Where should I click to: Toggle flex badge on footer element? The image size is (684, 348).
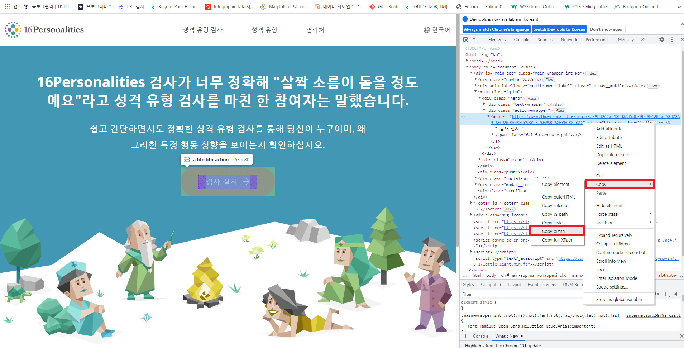tap(509, 209)
